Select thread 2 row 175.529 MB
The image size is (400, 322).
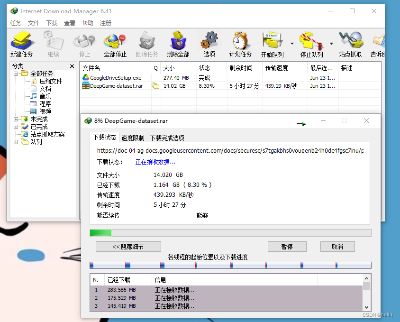click(227, 298)
